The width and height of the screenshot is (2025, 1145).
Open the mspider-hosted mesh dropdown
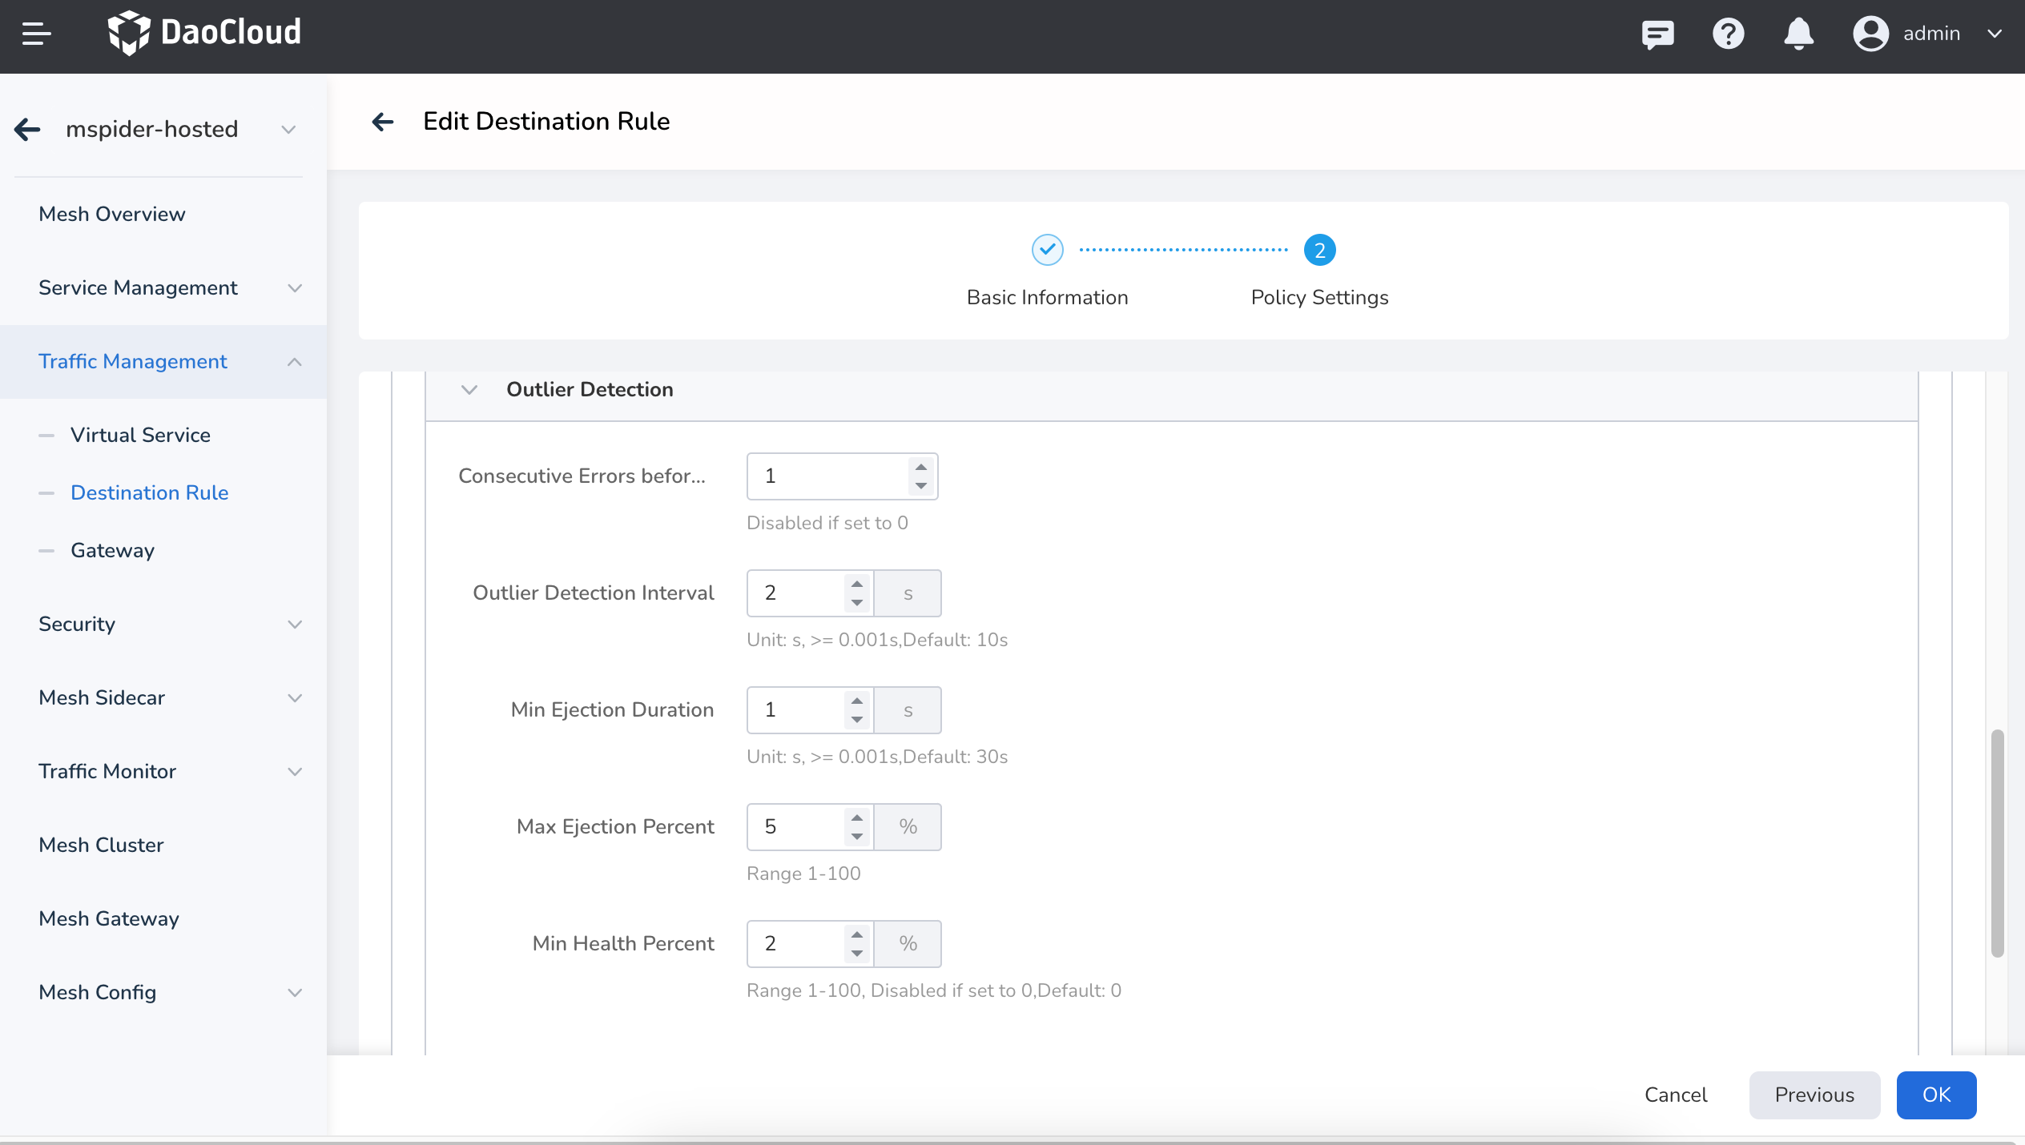point(288,130)
